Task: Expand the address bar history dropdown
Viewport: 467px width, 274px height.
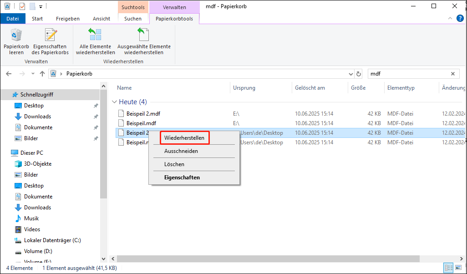Action: pos(350,74)
